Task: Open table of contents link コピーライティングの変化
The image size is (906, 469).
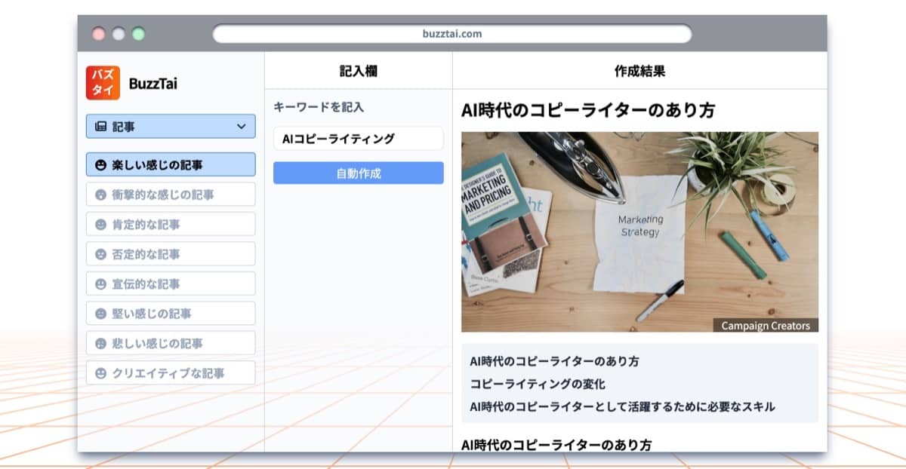Action: pyautogui.click(x=538, y=384)
